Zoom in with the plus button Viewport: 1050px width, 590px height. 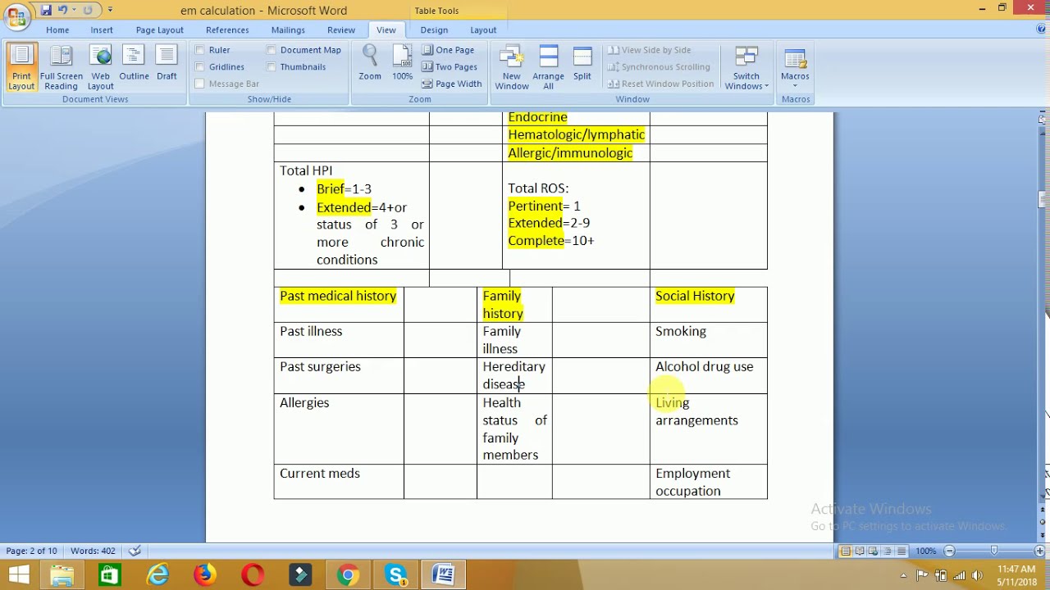pos(1039,551)
